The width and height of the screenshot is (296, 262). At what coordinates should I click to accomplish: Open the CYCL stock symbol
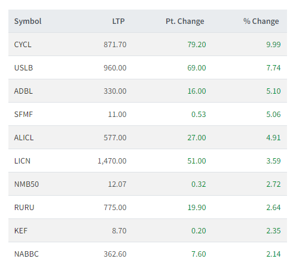point(23,45)
